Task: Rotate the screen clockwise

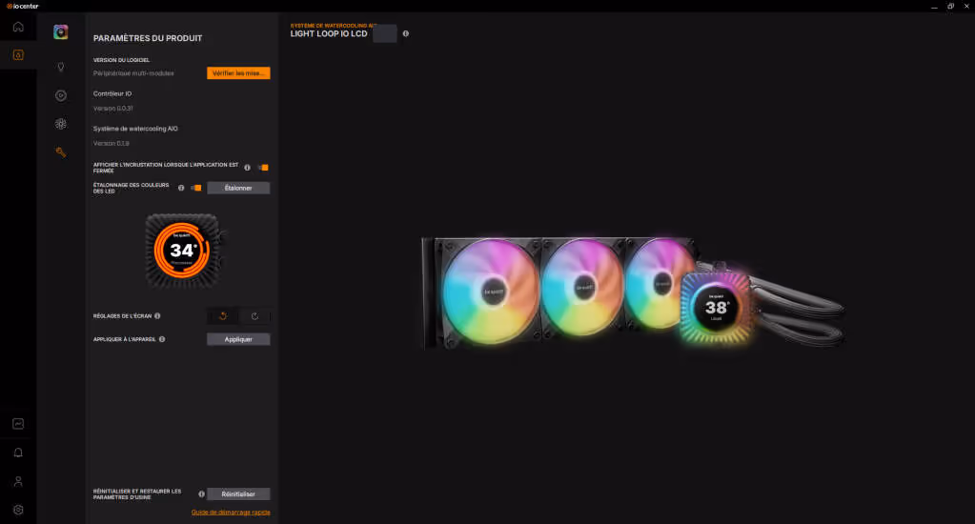Action: [x=254, y=315]
